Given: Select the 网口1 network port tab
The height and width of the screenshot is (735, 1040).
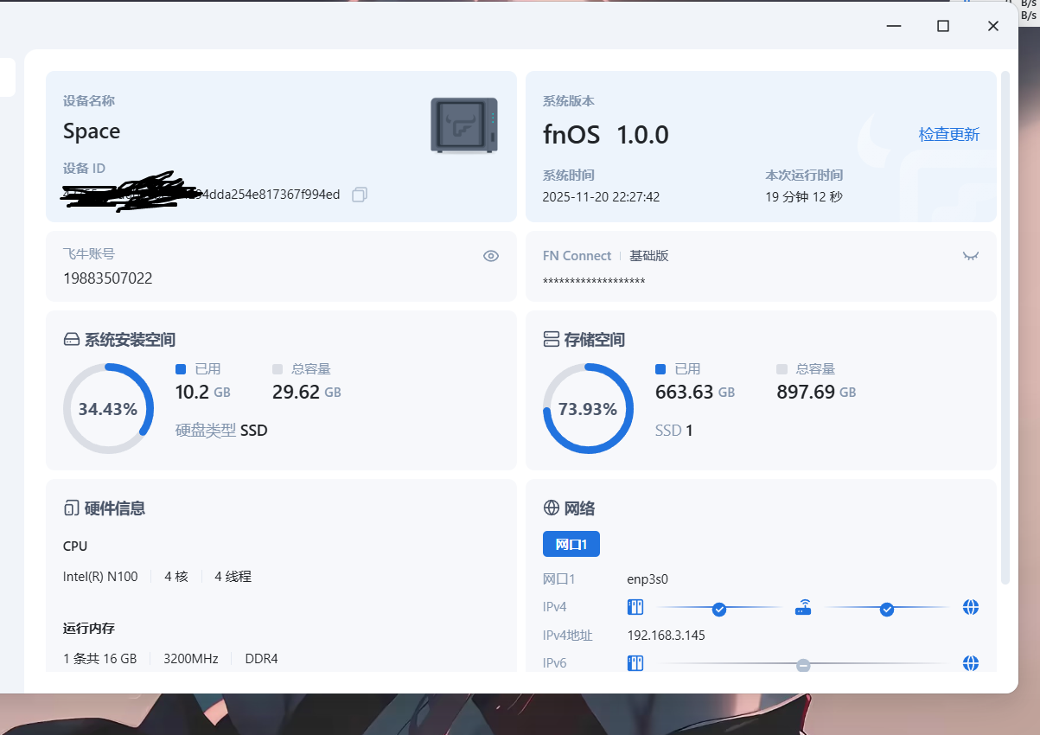Looking at the screenshot, I should [571, 544].
